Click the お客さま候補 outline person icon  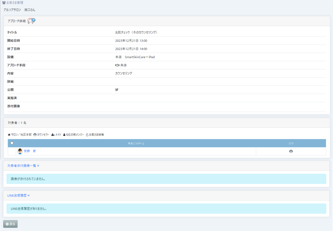point(87,135)
